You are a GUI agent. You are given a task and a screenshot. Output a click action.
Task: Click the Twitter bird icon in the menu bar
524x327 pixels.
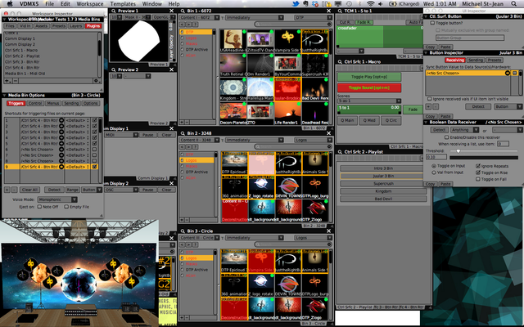pos(296,3)
